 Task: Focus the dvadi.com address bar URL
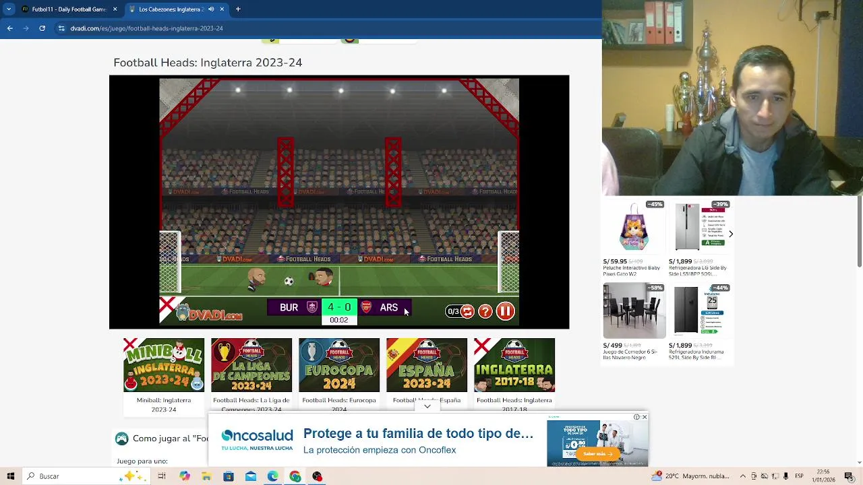point(147,28)
